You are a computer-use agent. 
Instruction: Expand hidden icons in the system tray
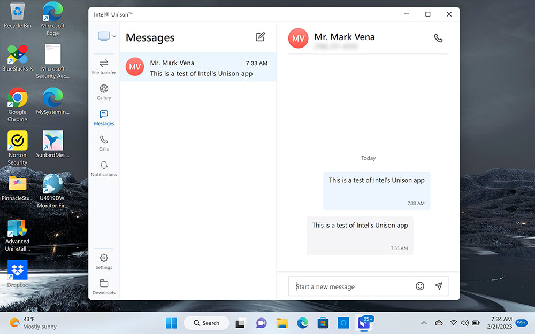click(424, 323)
